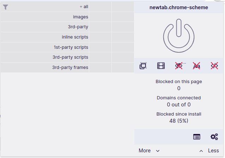
Task: Click the firewall filter funnel icon
Action: (6, 7)
